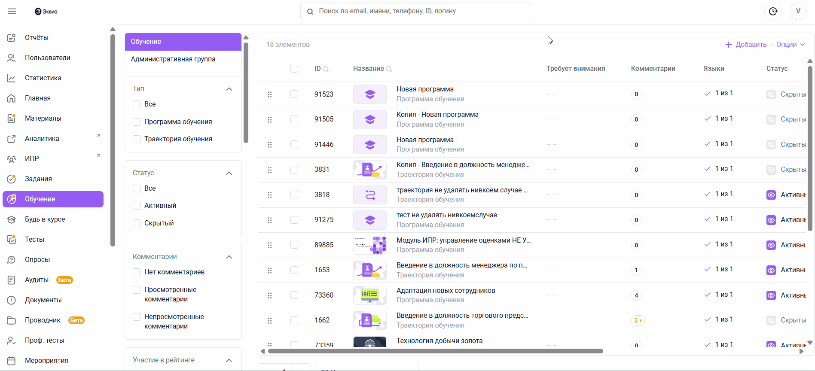The height and width of the screenshot is (371, 815).
Task: Click drag handle of row 3818
Action: click(270, 195)
